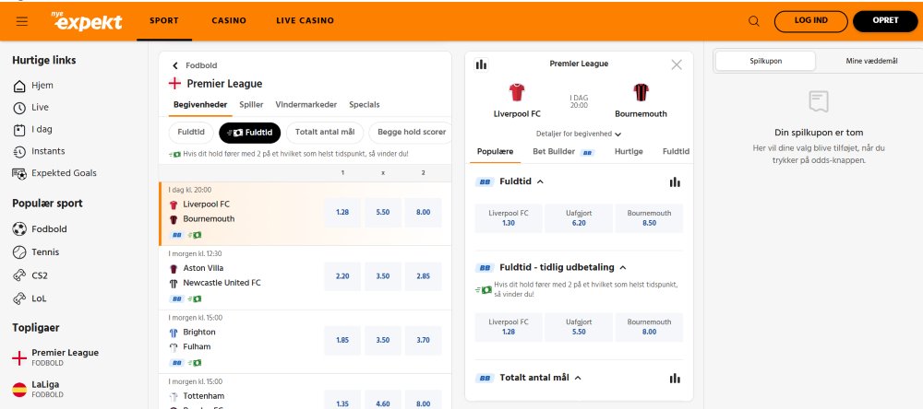Open the Vindermarkeder tab
The height and width of the screenshot is (409, 923).
coord(306,105)
